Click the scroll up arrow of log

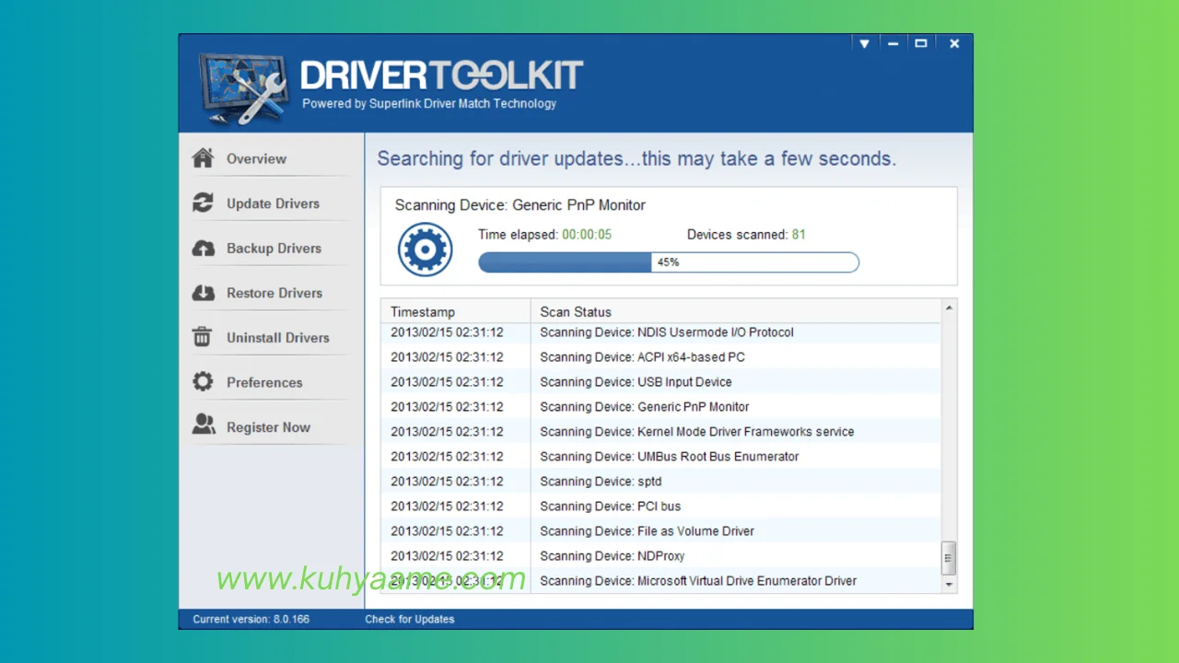coord(949,308)
